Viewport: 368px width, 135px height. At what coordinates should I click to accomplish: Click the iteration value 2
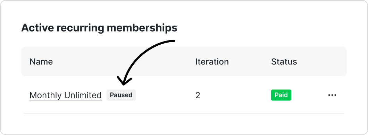point(198,95)
